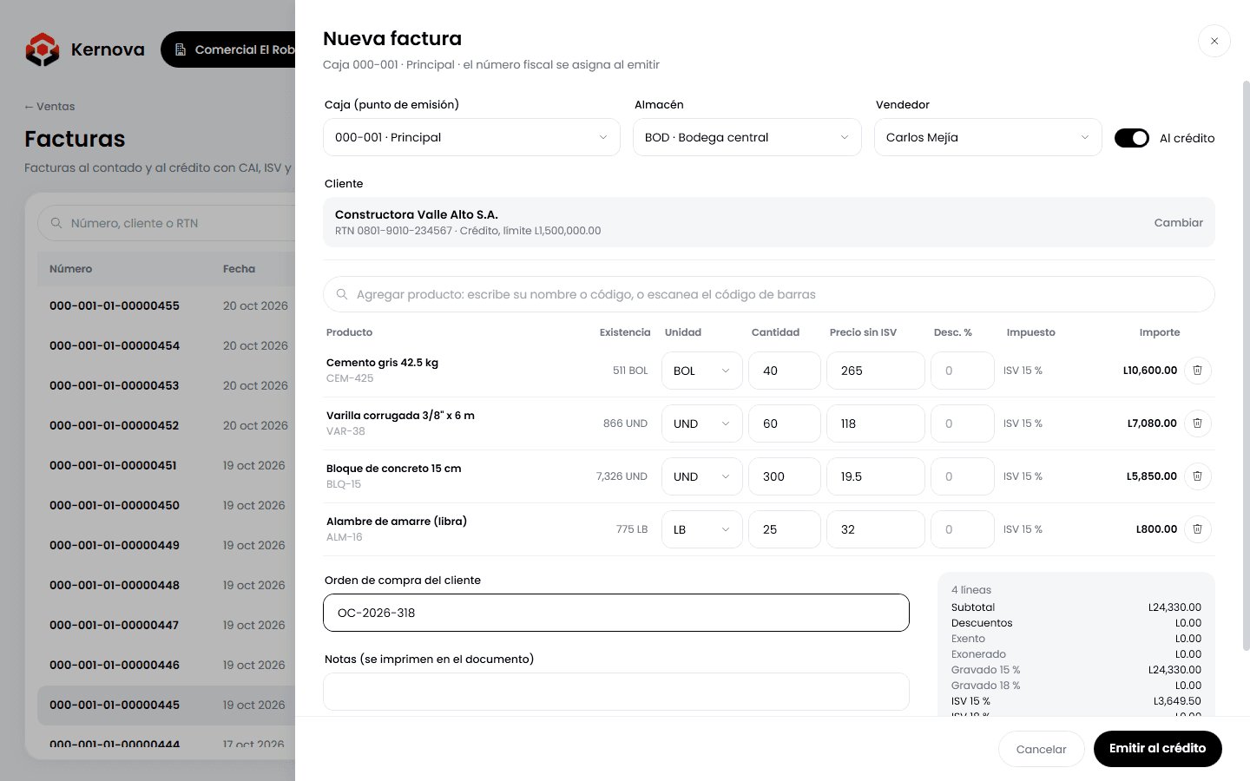Screen dimensions: 1250x781
Task: Remove the Varilla corrugada line with trash icon
Action: [1197, 423]
